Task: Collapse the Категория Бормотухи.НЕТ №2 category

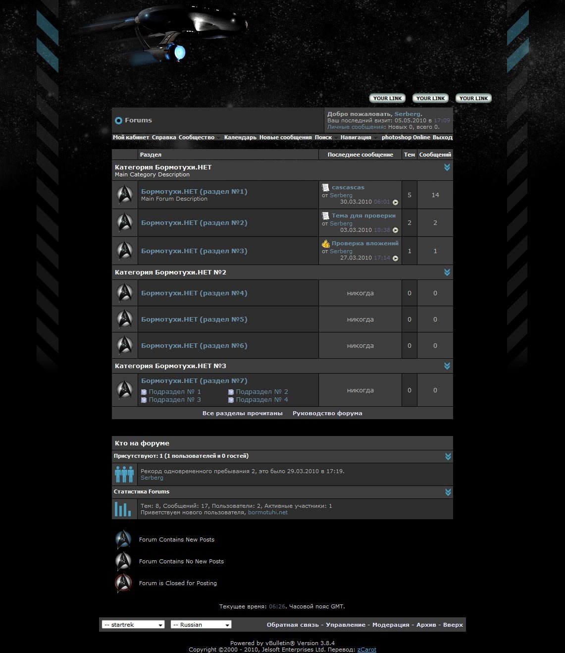Action: coord(447,272)
